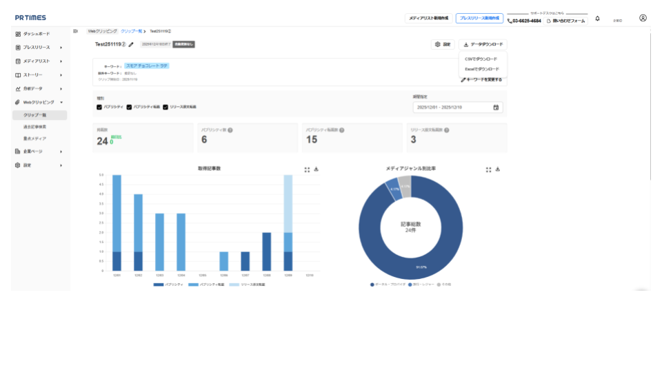Download the メディアジャンル別比率 donut chart

click(497, 169)
